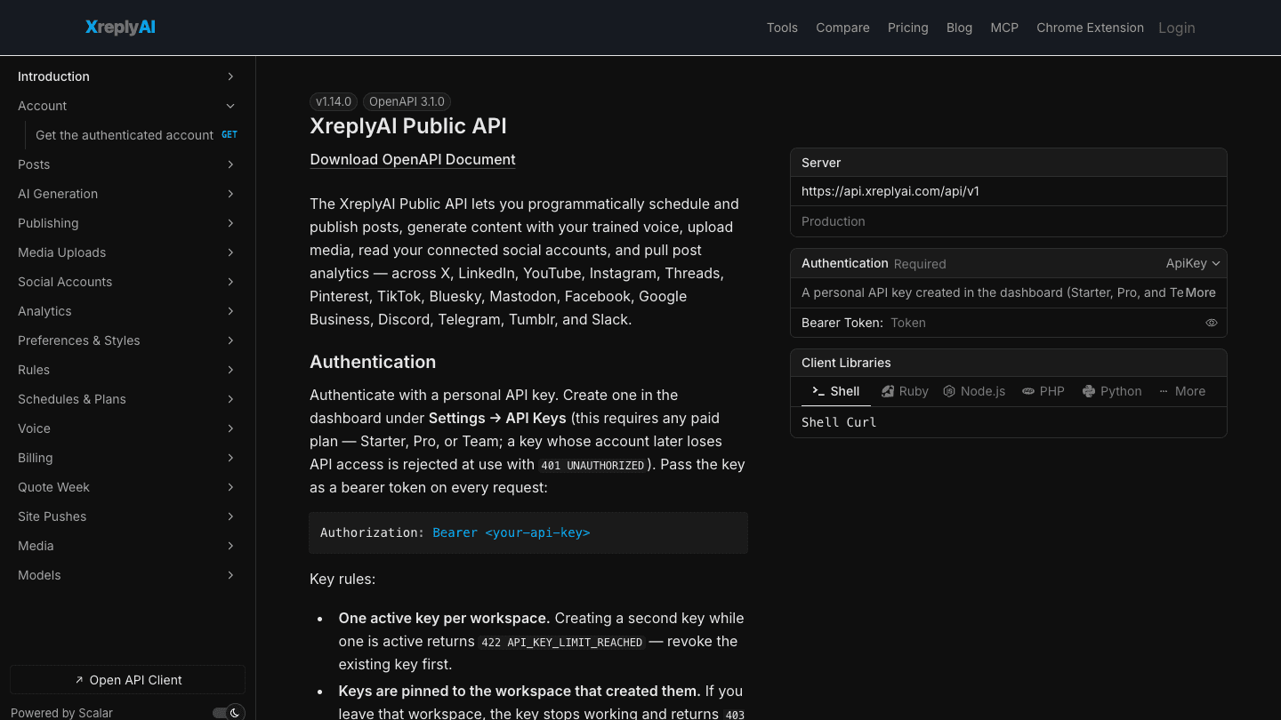The image size is (1281, 720).
Task: Select the Shell client library tab
Action: (x=836, y=391)
